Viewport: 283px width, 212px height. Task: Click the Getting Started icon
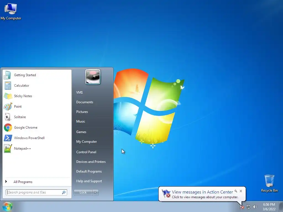[x=7, y=75]
